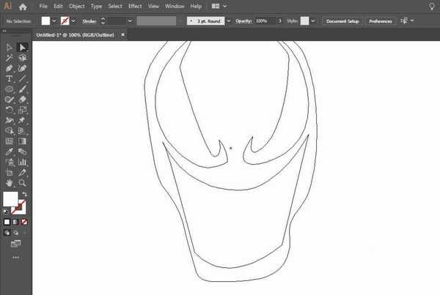The height and width of the screenshot is (295, 440).
Task: Select the Hand tool
Action: [x=10, y=182]
